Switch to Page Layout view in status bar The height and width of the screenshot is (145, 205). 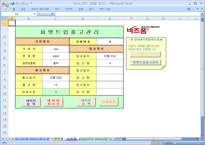tap(158, 143)
